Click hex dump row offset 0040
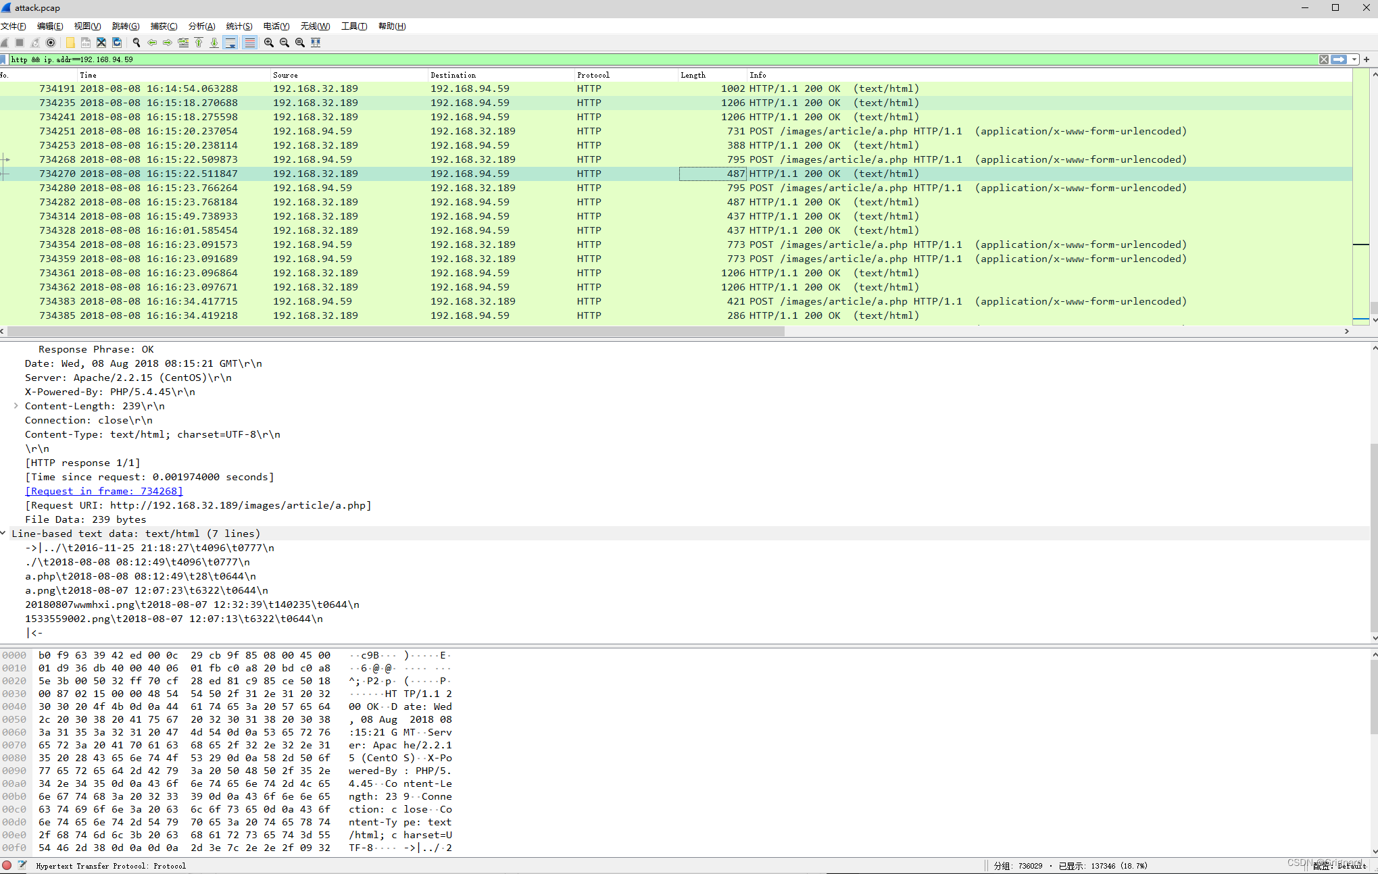This screenshot has height=874, width=1378. 226,706
